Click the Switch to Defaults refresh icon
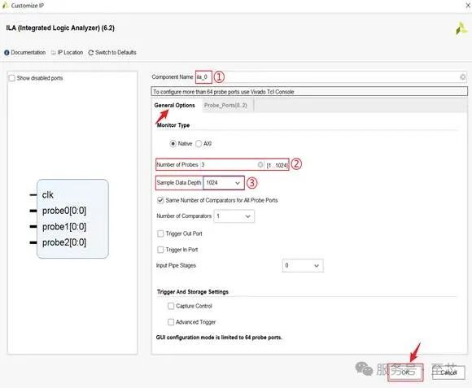 (91, 53)
